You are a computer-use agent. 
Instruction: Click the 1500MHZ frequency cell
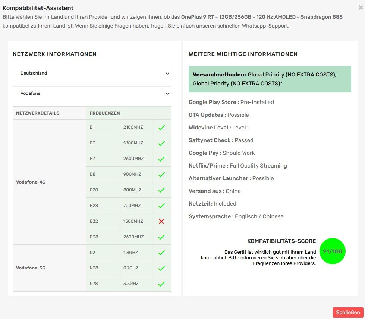coord(137,221)
